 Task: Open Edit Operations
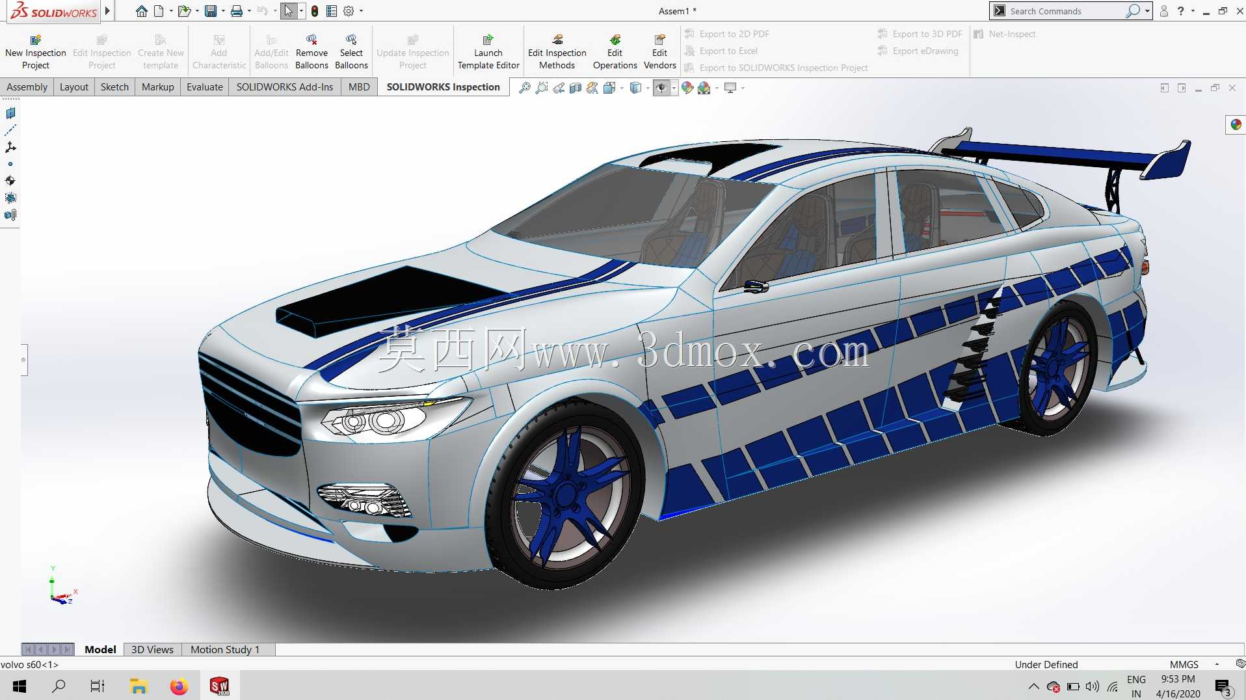click(x=615, y=52)
